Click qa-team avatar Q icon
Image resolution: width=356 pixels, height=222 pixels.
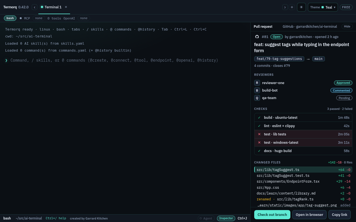pos(257,98)
